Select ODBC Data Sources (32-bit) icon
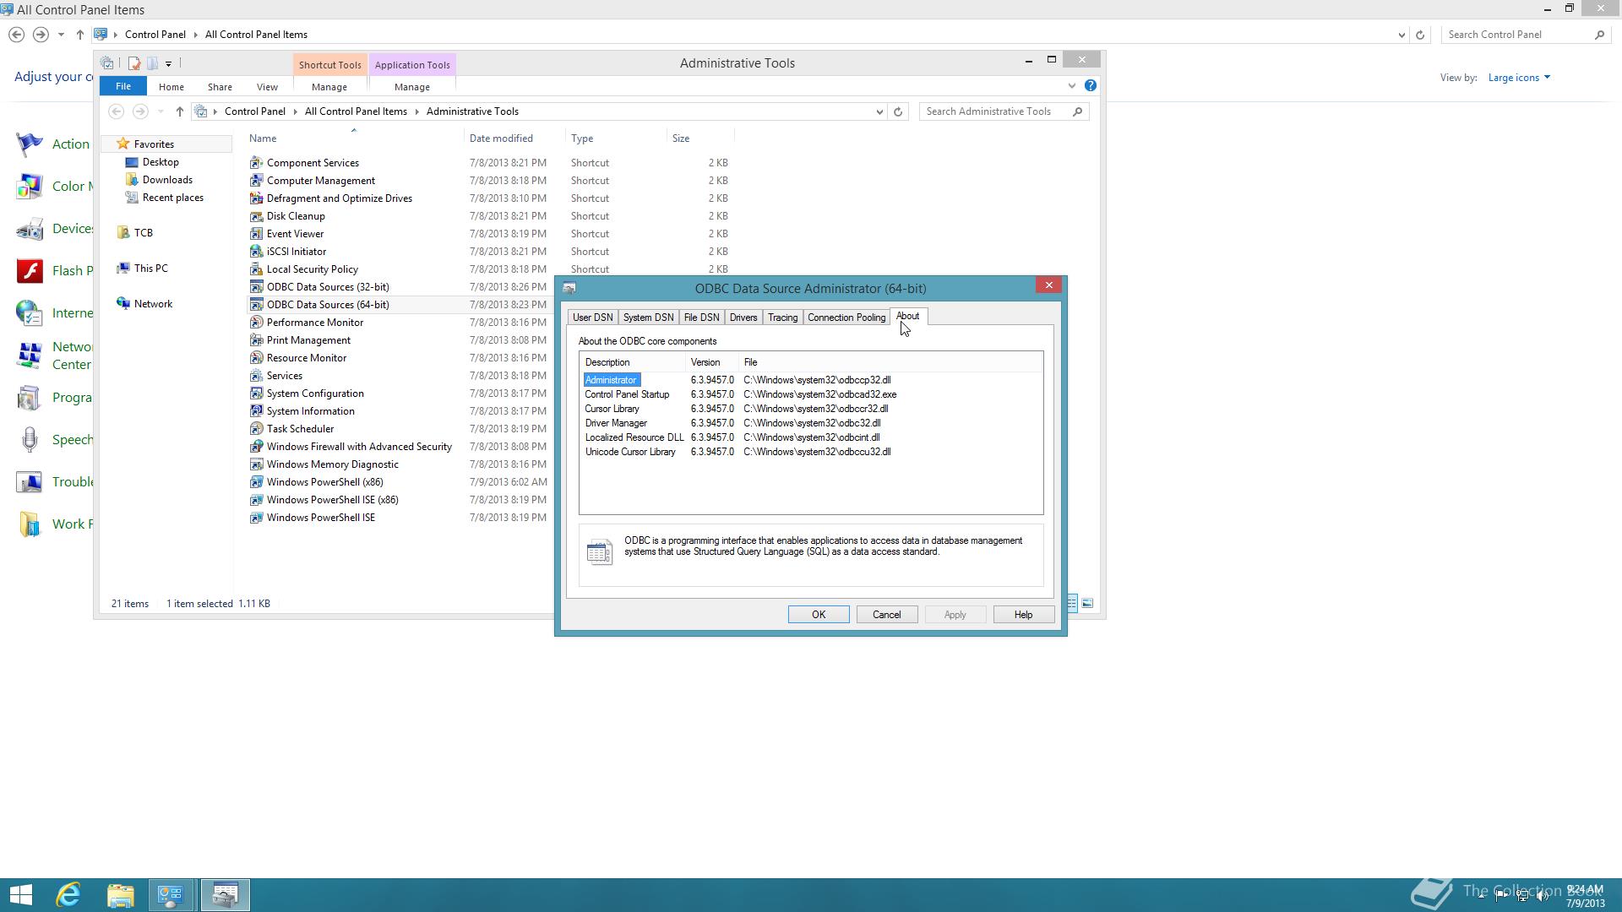This screenshot has height=912, width=1622. coord(257,287)
